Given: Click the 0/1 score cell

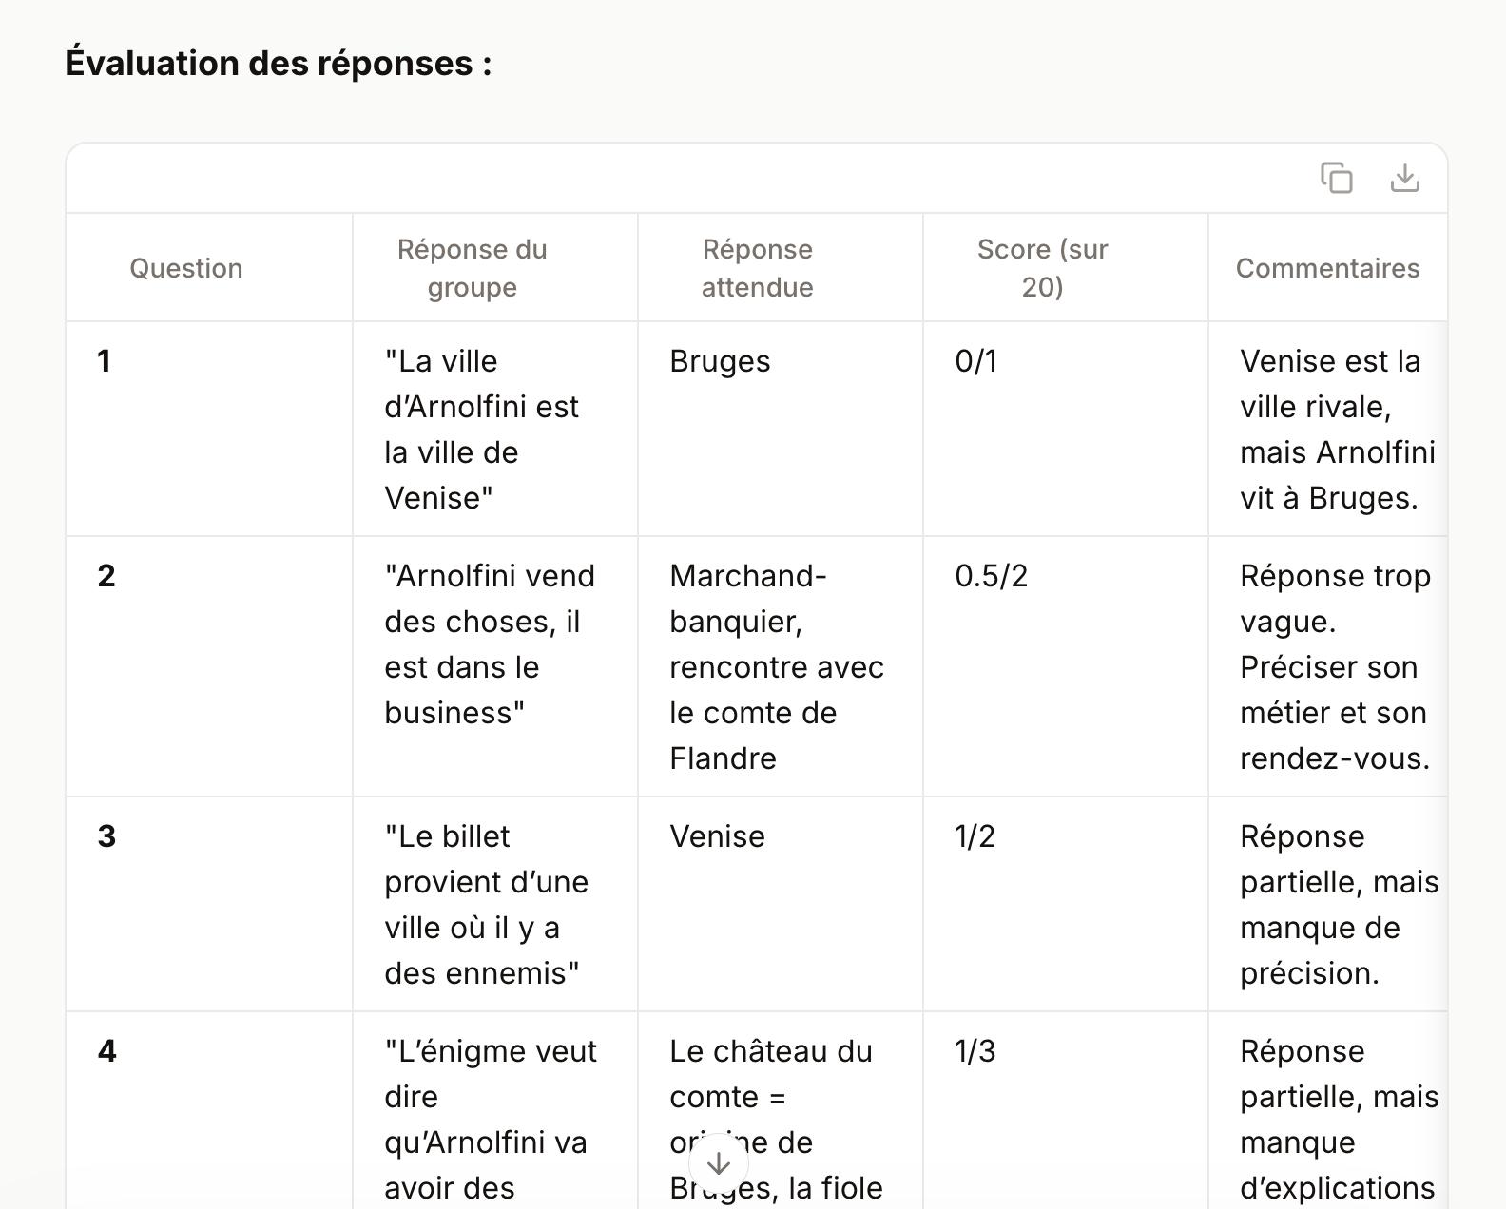Looking at the screenshot, I should coord(975,361).
